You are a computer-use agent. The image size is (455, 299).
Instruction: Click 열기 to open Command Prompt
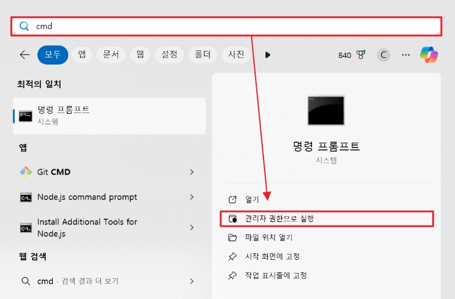coord(252,200)
